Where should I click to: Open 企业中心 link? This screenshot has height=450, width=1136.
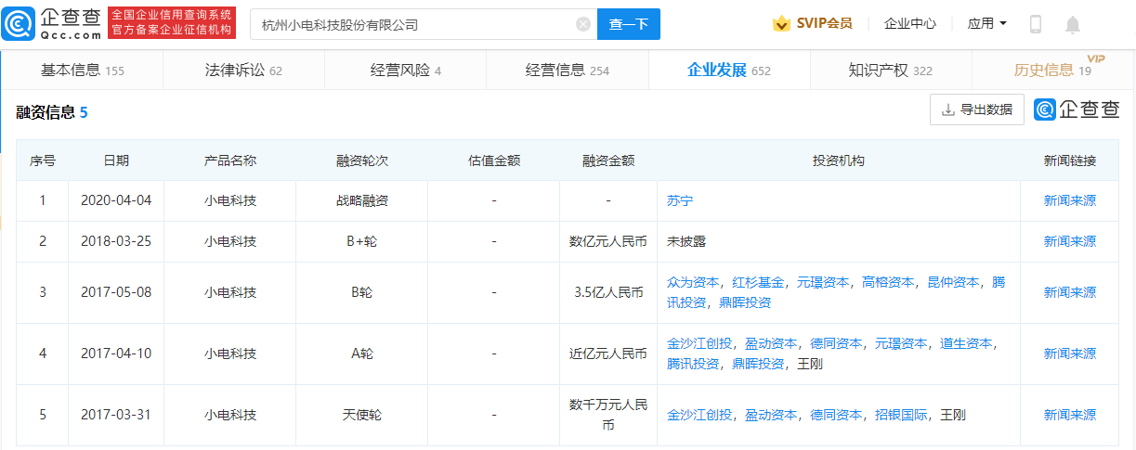pyautogui.click(x=910, y=24)
